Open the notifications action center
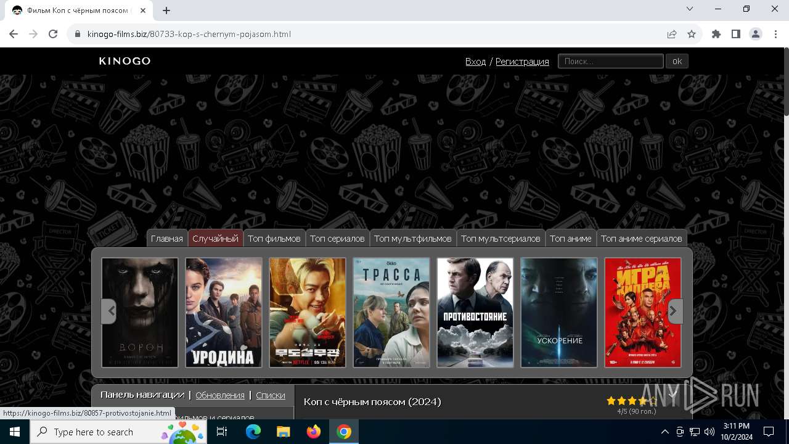The image size is (789, 444). click(x=769, y=432)
